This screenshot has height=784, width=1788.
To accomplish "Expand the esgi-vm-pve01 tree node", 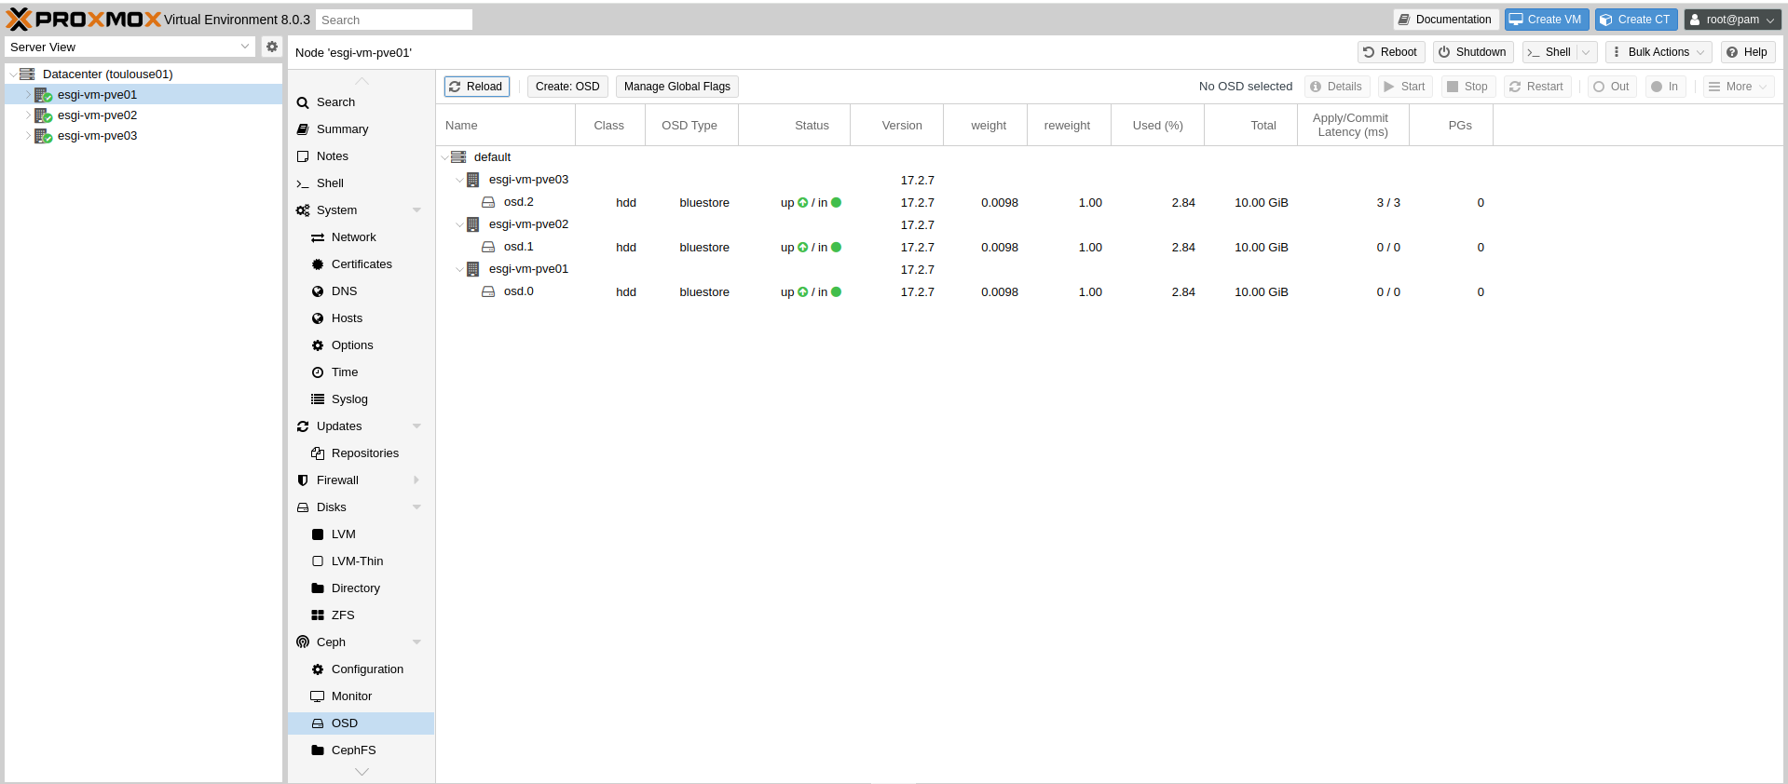I will [28, 95].
